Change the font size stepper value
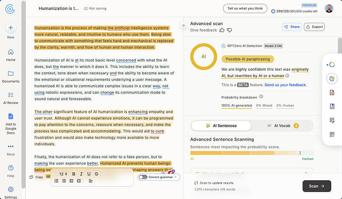This screenshot has height=199, width=342. pyautogui.click(x=63, y=174)
